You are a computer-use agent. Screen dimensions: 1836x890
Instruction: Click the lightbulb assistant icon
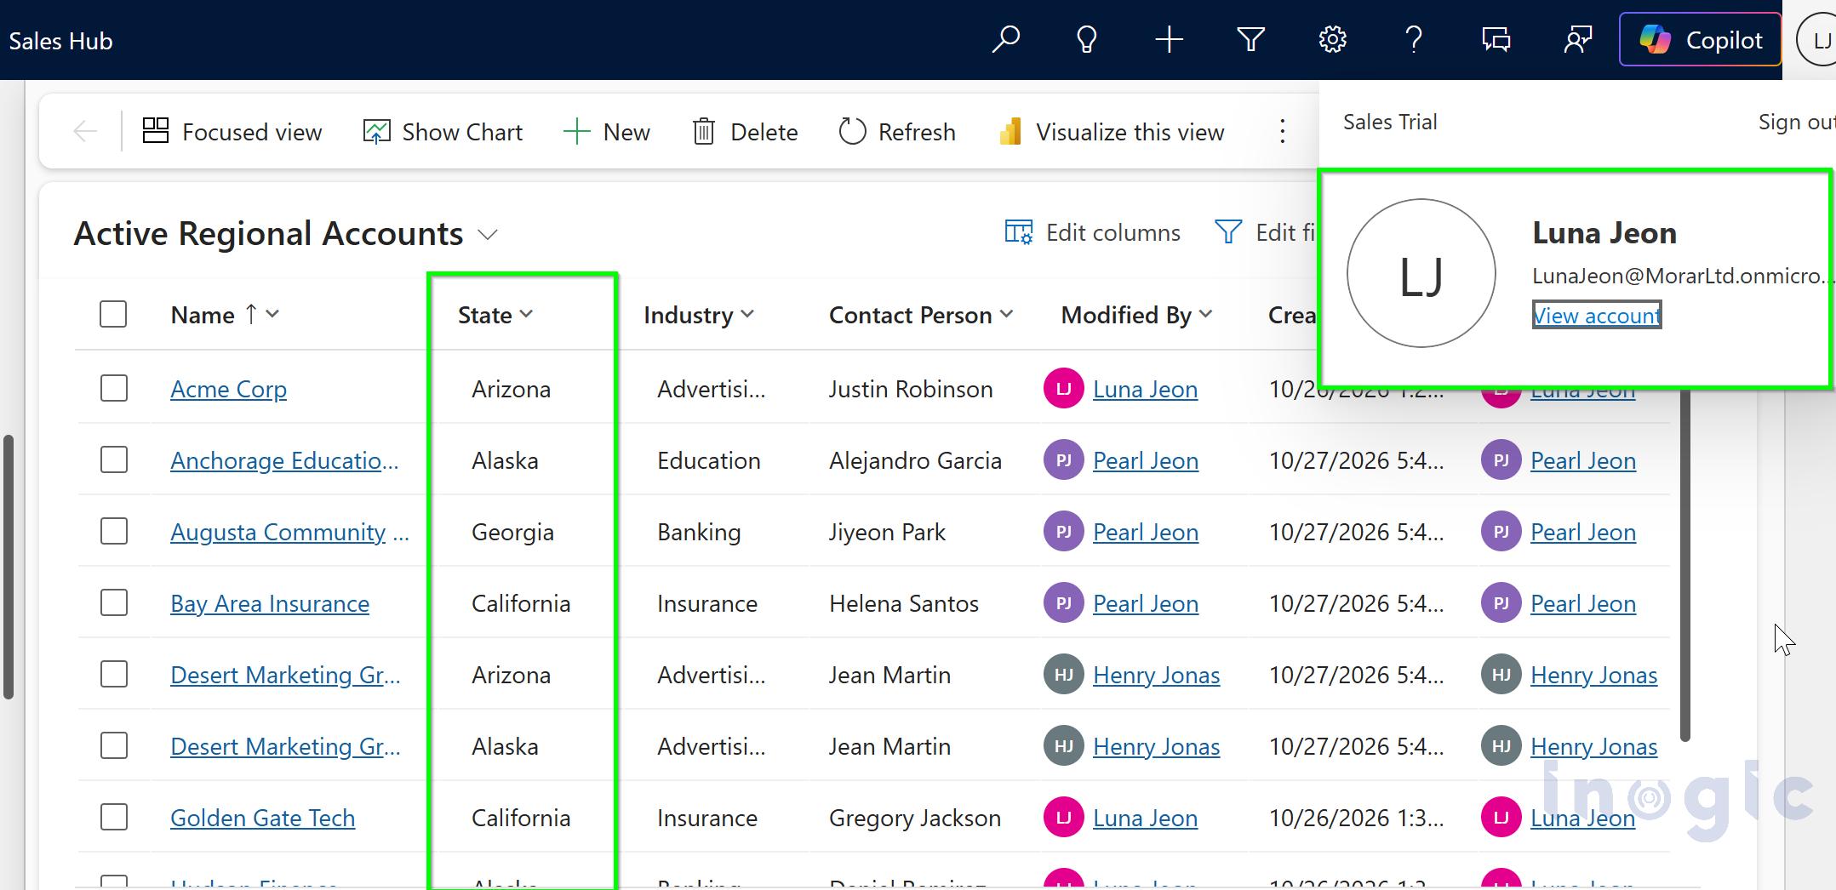pyautogui.click(x=1087, y=40)
